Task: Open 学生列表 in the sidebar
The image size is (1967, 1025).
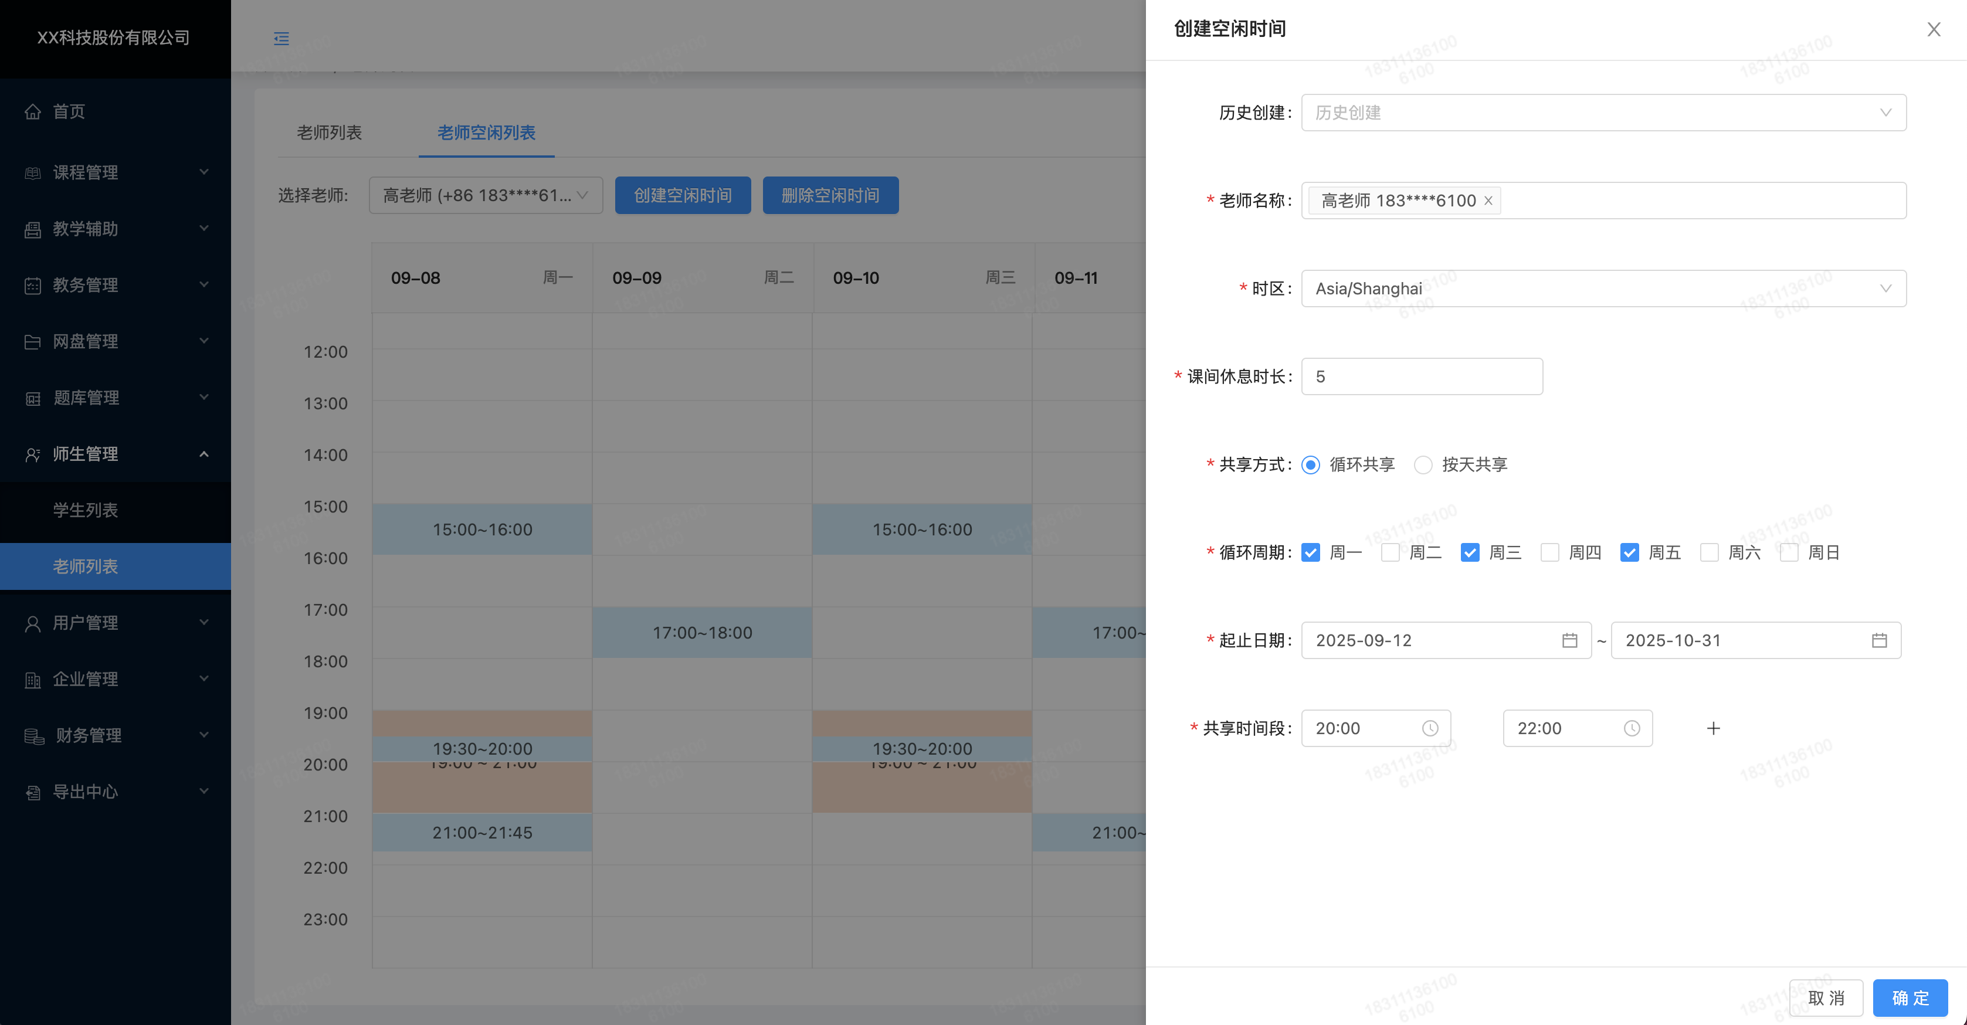Action: (x=86, y=510)
